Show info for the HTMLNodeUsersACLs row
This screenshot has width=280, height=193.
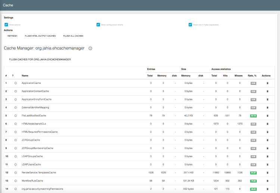[16, 124]
